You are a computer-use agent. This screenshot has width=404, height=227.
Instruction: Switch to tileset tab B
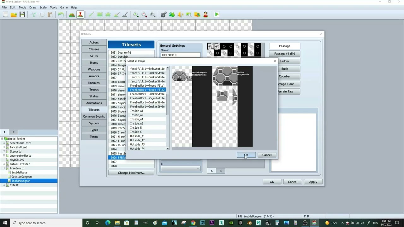[220, 171]
